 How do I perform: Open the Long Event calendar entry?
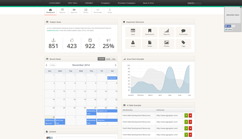[x=107, y=120]
